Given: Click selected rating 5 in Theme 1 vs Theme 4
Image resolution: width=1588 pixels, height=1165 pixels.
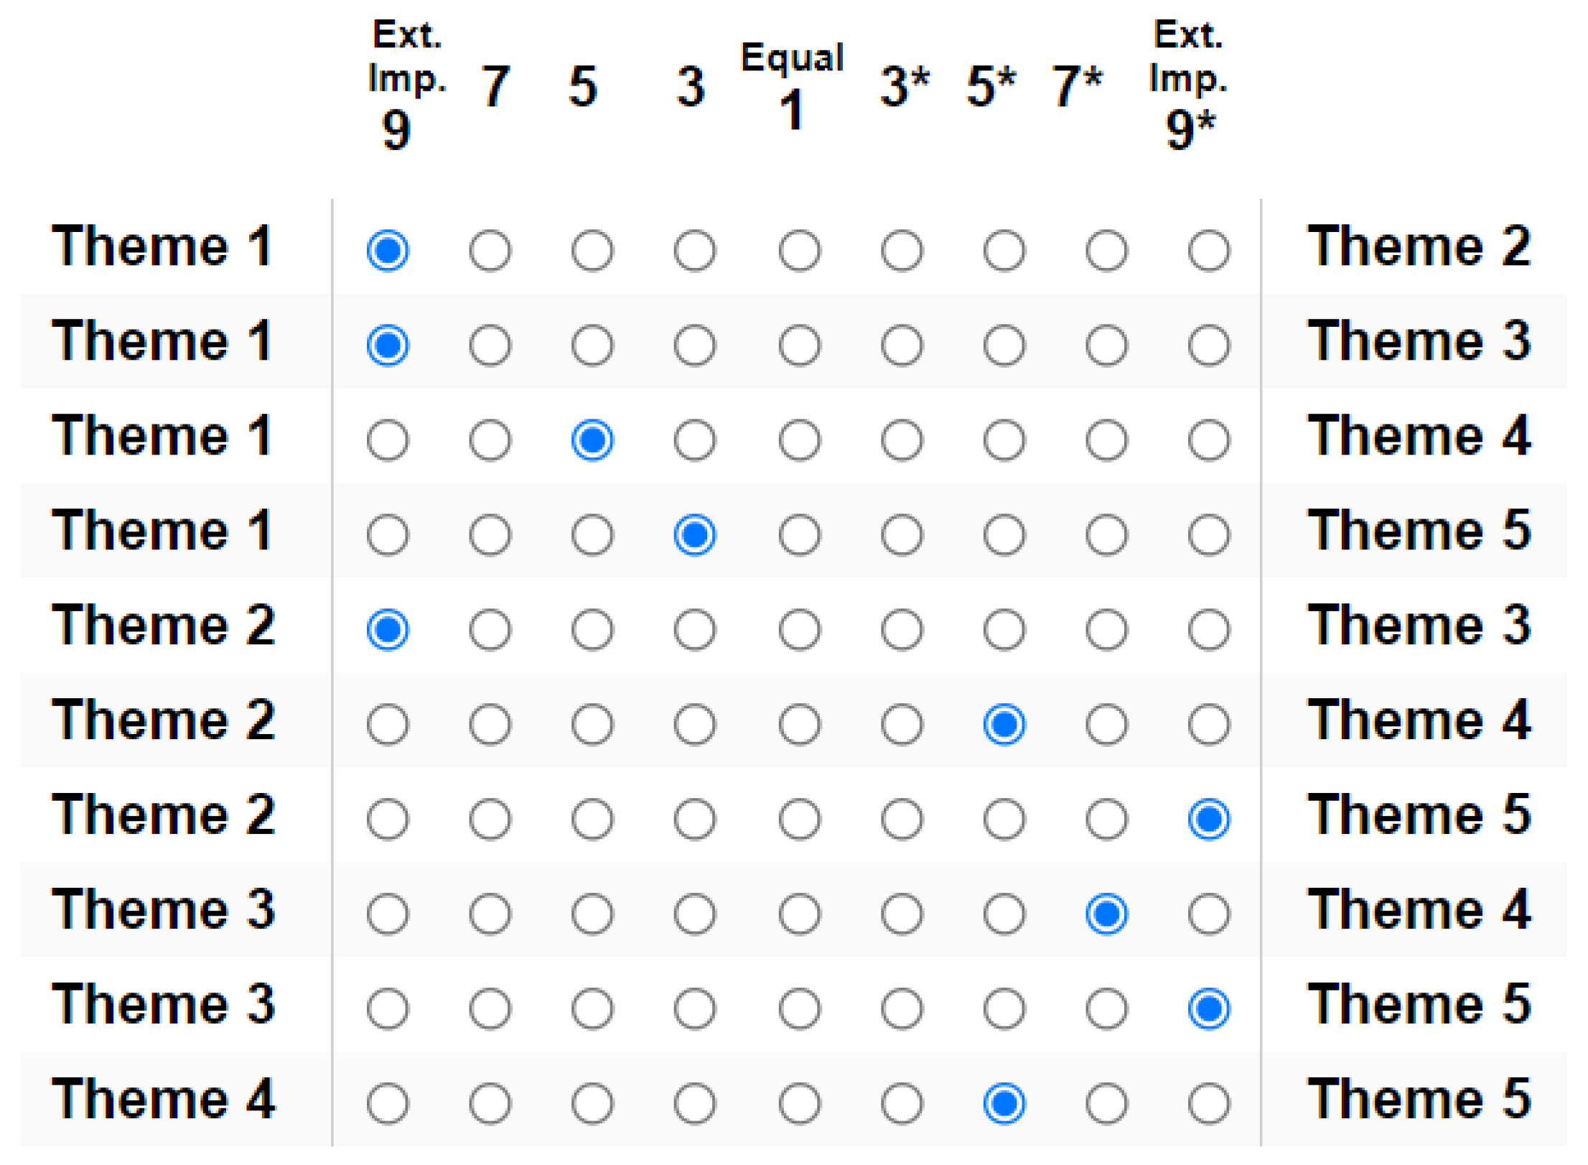Looking at the screenshot, I should click(x=592, y=440).
